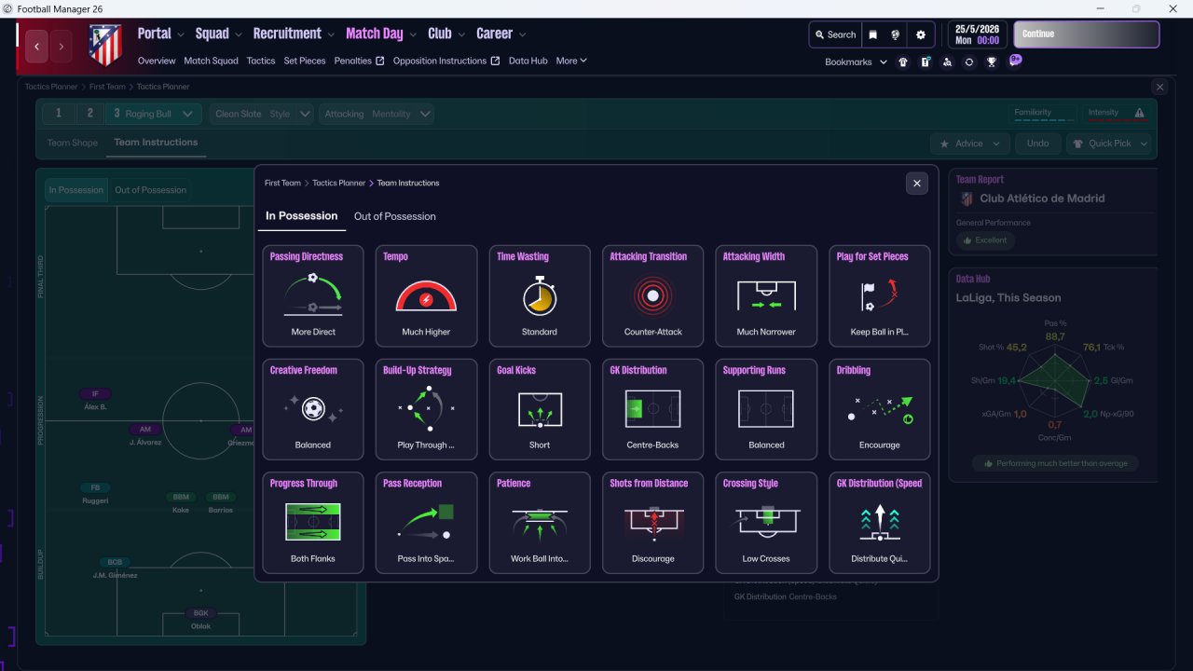Screen dimensions: 1193x671
Task: Open the Build-Up Strategy card
Action: (x=426, y=409)
